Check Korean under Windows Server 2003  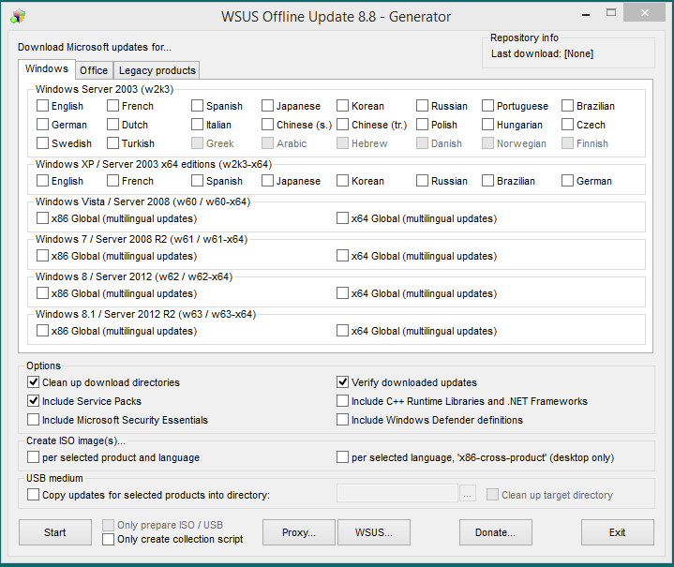(x=342, y=106)
